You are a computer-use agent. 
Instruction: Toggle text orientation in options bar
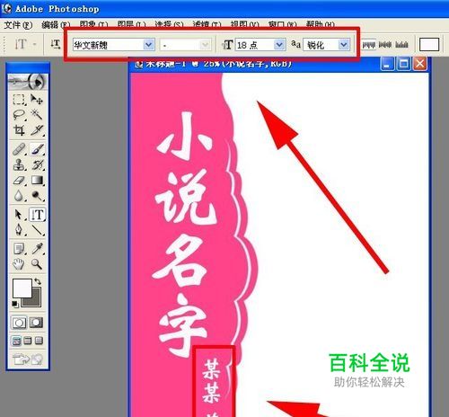(x=56, y=45)
